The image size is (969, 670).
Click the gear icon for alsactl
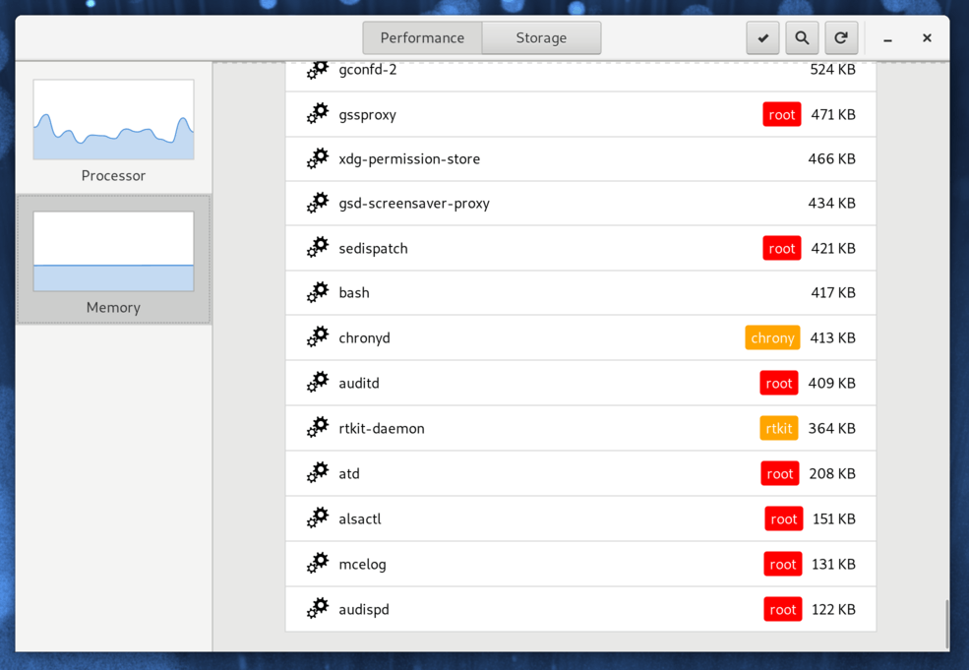pos(318,518)
